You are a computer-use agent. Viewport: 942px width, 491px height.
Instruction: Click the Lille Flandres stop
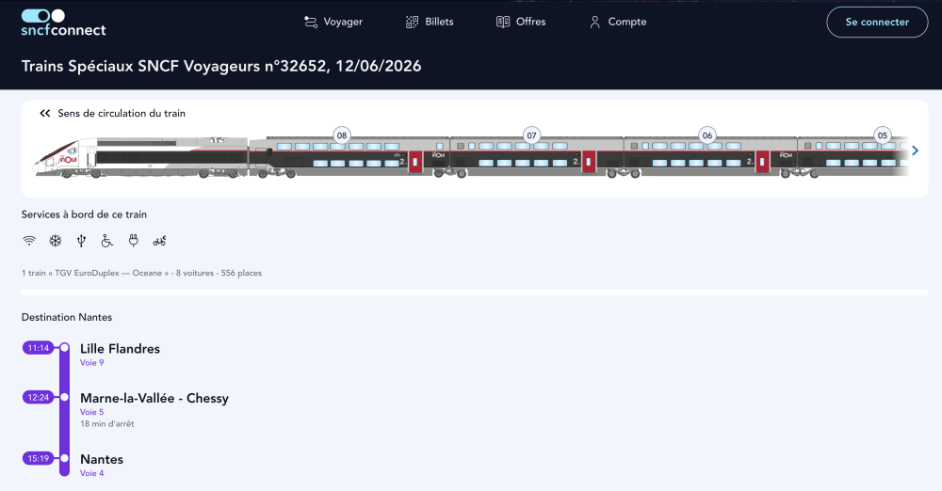(121, 349)
